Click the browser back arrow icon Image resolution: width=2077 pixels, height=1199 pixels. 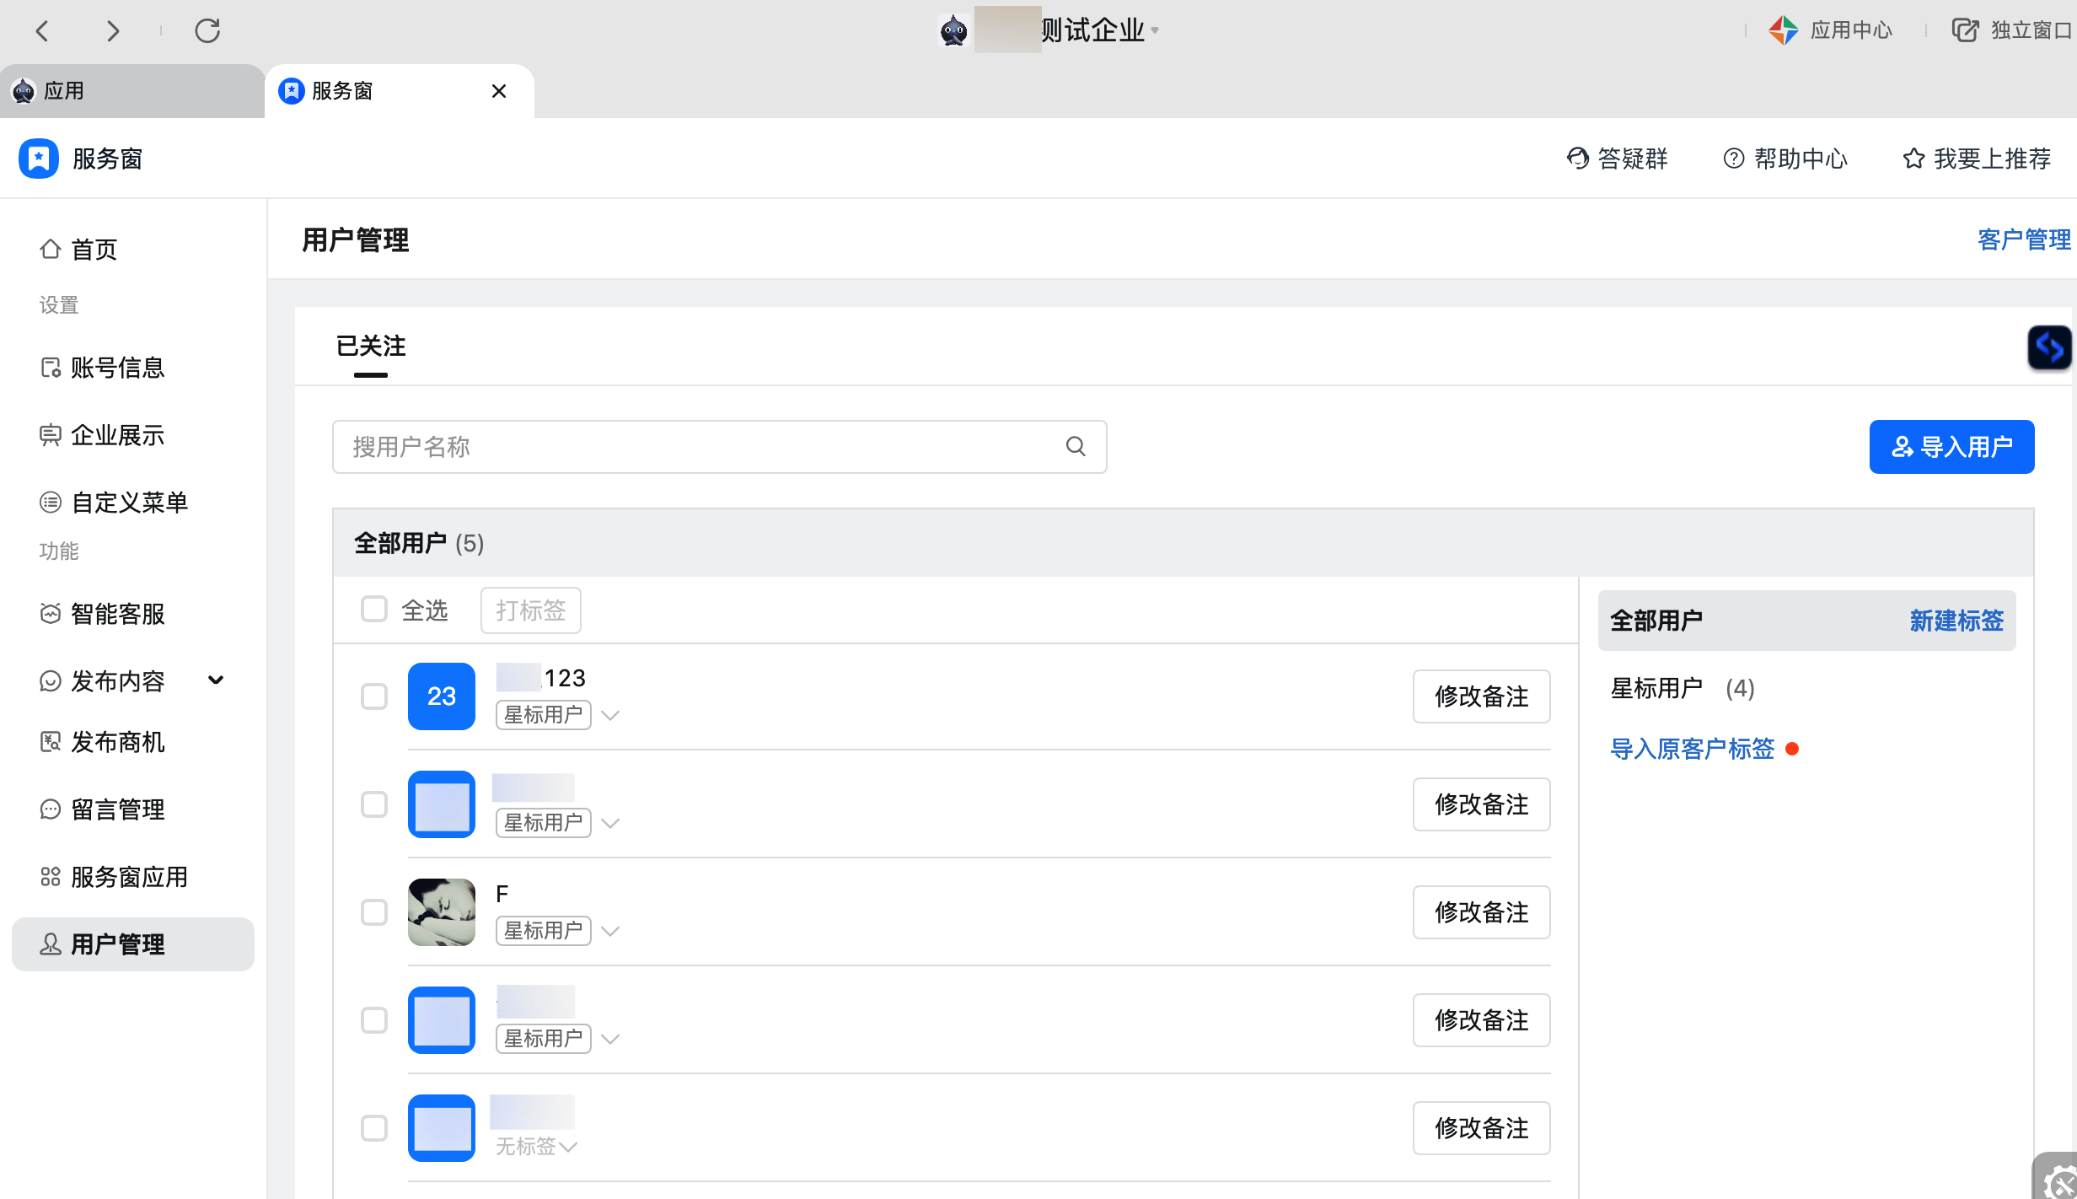click(x=42, y=31)
